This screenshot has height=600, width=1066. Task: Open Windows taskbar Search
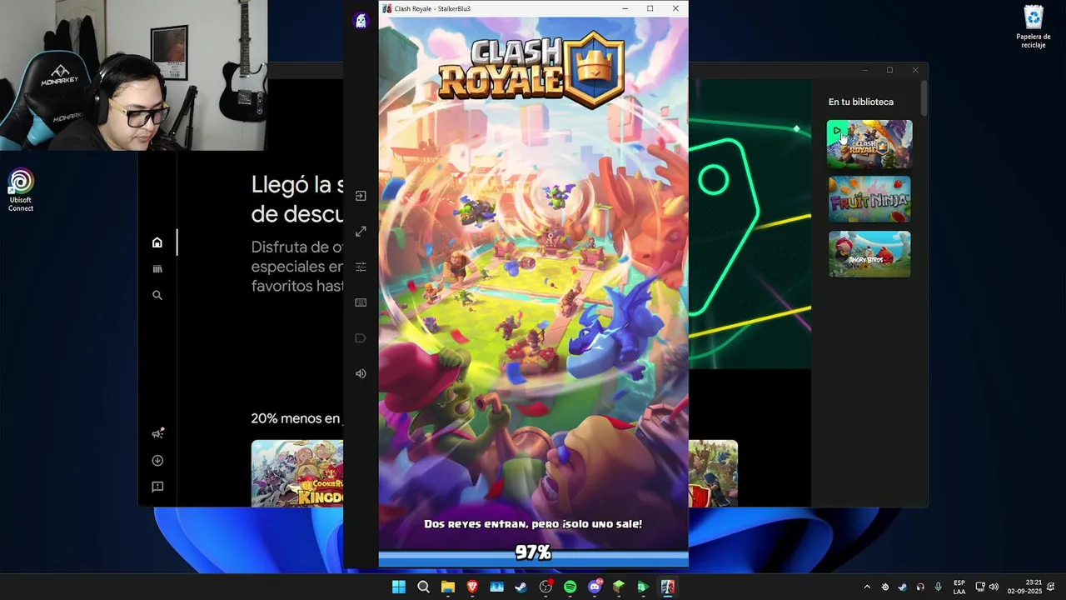coord(423,587)
